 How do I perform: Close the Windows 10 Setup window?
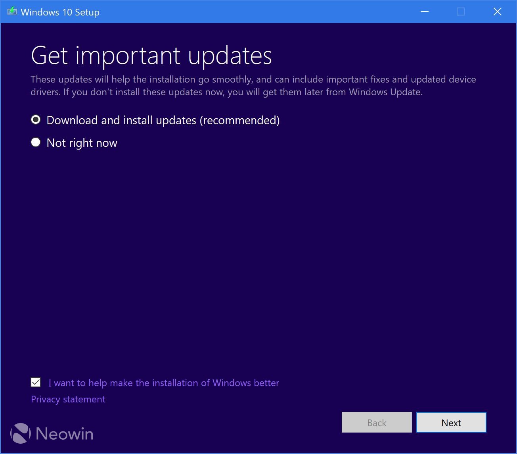(x=497, y=12)
